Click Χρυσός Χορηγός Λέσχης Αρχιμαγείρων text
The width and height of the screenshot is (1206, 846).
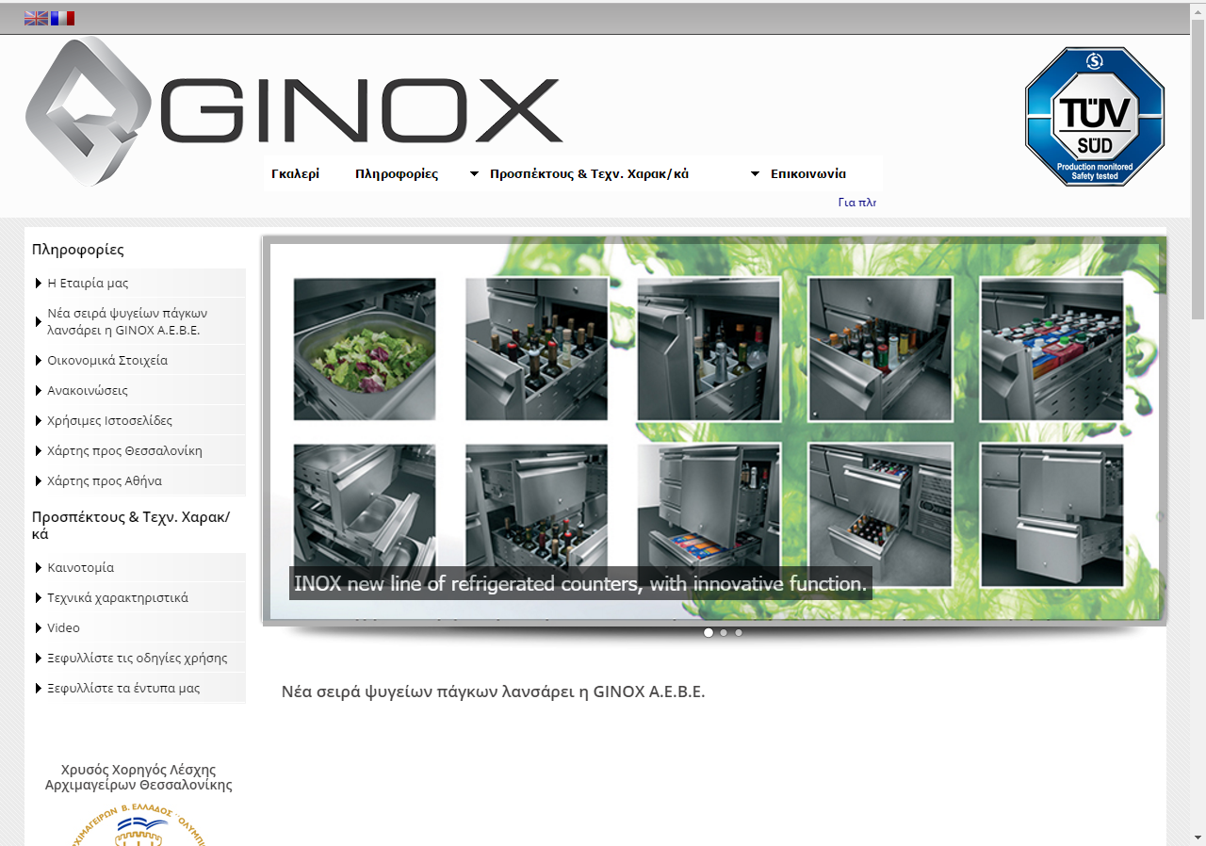pos(139,777)
